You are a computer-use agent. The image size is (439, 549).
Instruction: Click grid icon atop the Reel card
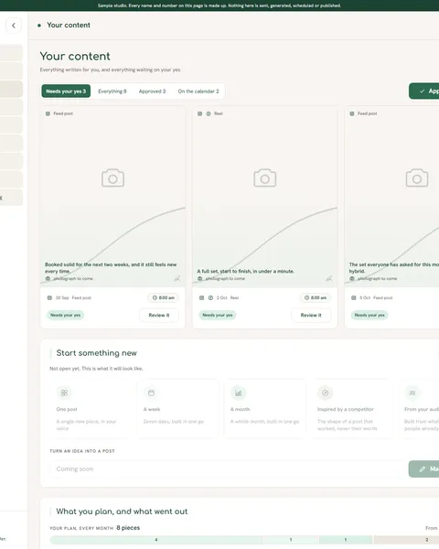coord(200,113)
